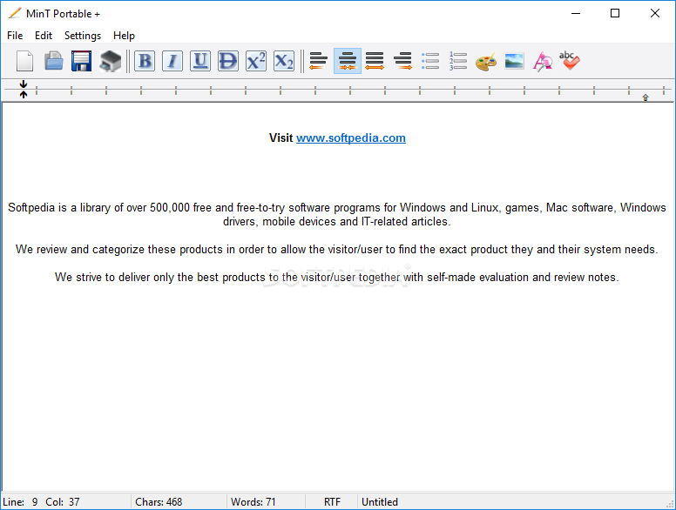Toggle strikethrough formatting
This screenshot has width=676, height=510.
coord(228,61)
